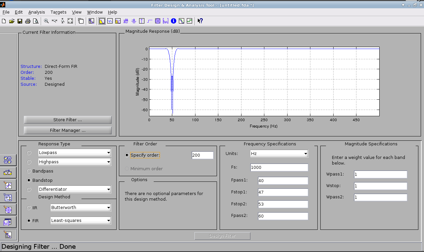Image resolution: width=424 pixels, height=252 pixels.
Task: Open the frequency Units dropdown showing Hz
Action: click(279, 154)
